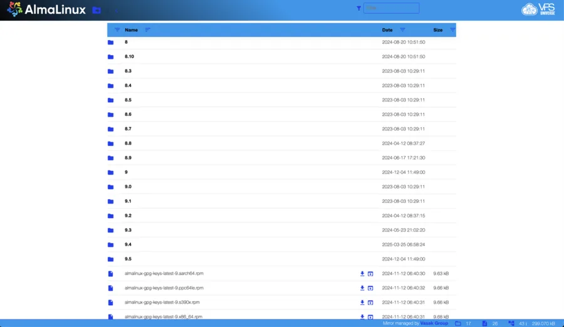Sort by the Size column header
This screenshot has height=327, width=564.
click(x=438, y=30)
